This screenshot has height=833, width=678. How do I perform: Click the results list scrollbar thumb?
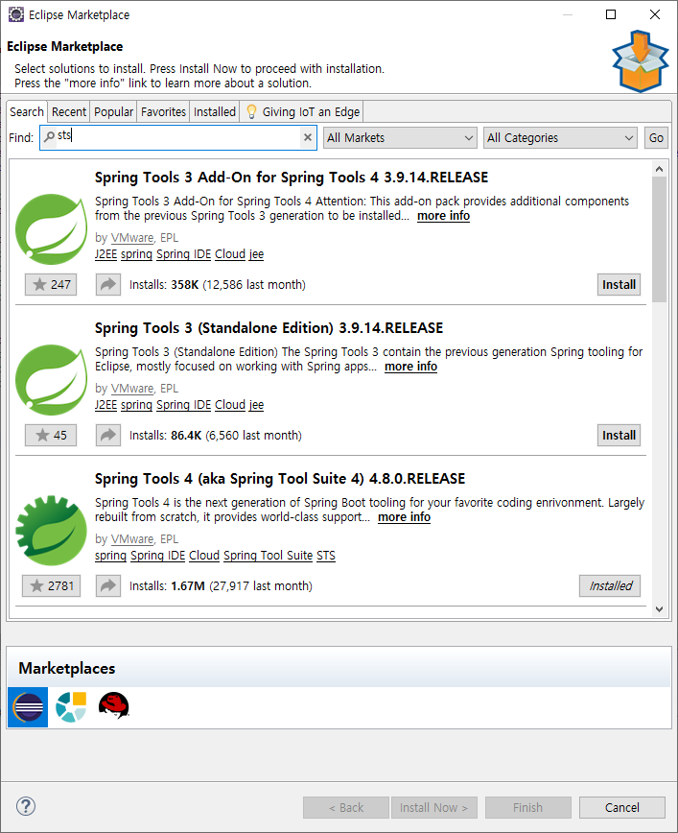659,240
